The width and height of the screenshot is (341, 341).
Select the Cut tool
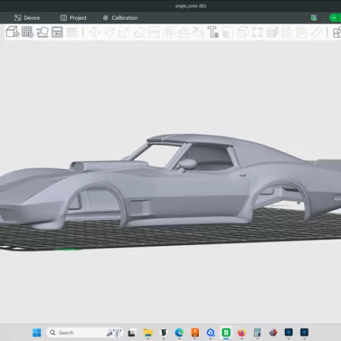click(153, 32)
